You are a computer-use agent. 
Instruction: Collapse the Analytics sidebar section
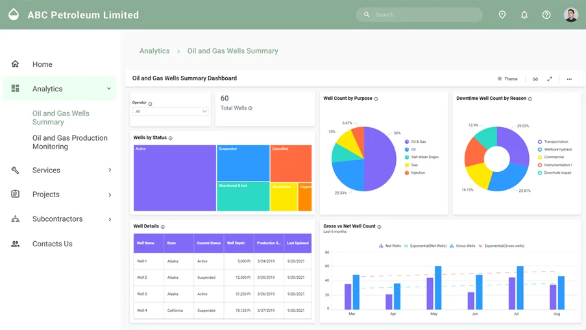pyautogui.click(x=108, y=89)
